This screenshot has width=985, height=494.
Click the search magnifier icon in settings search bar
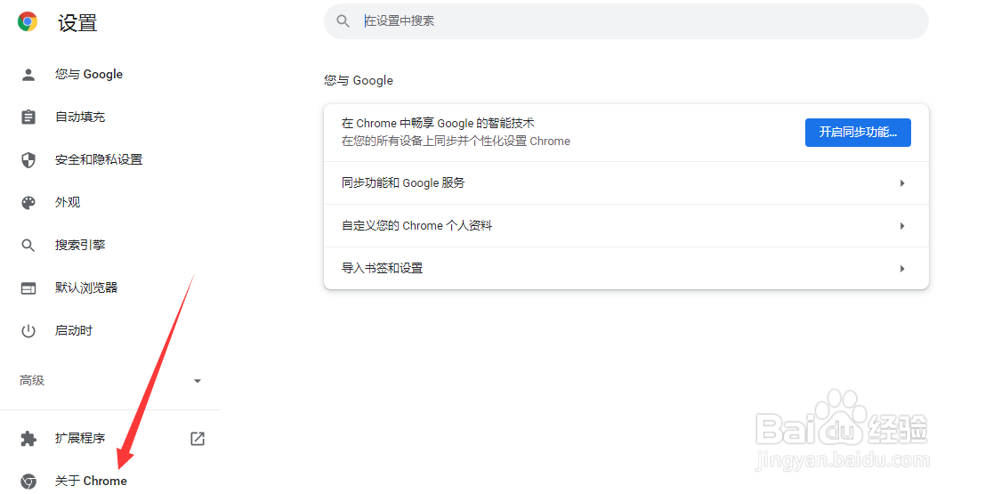tap(343, 21)
